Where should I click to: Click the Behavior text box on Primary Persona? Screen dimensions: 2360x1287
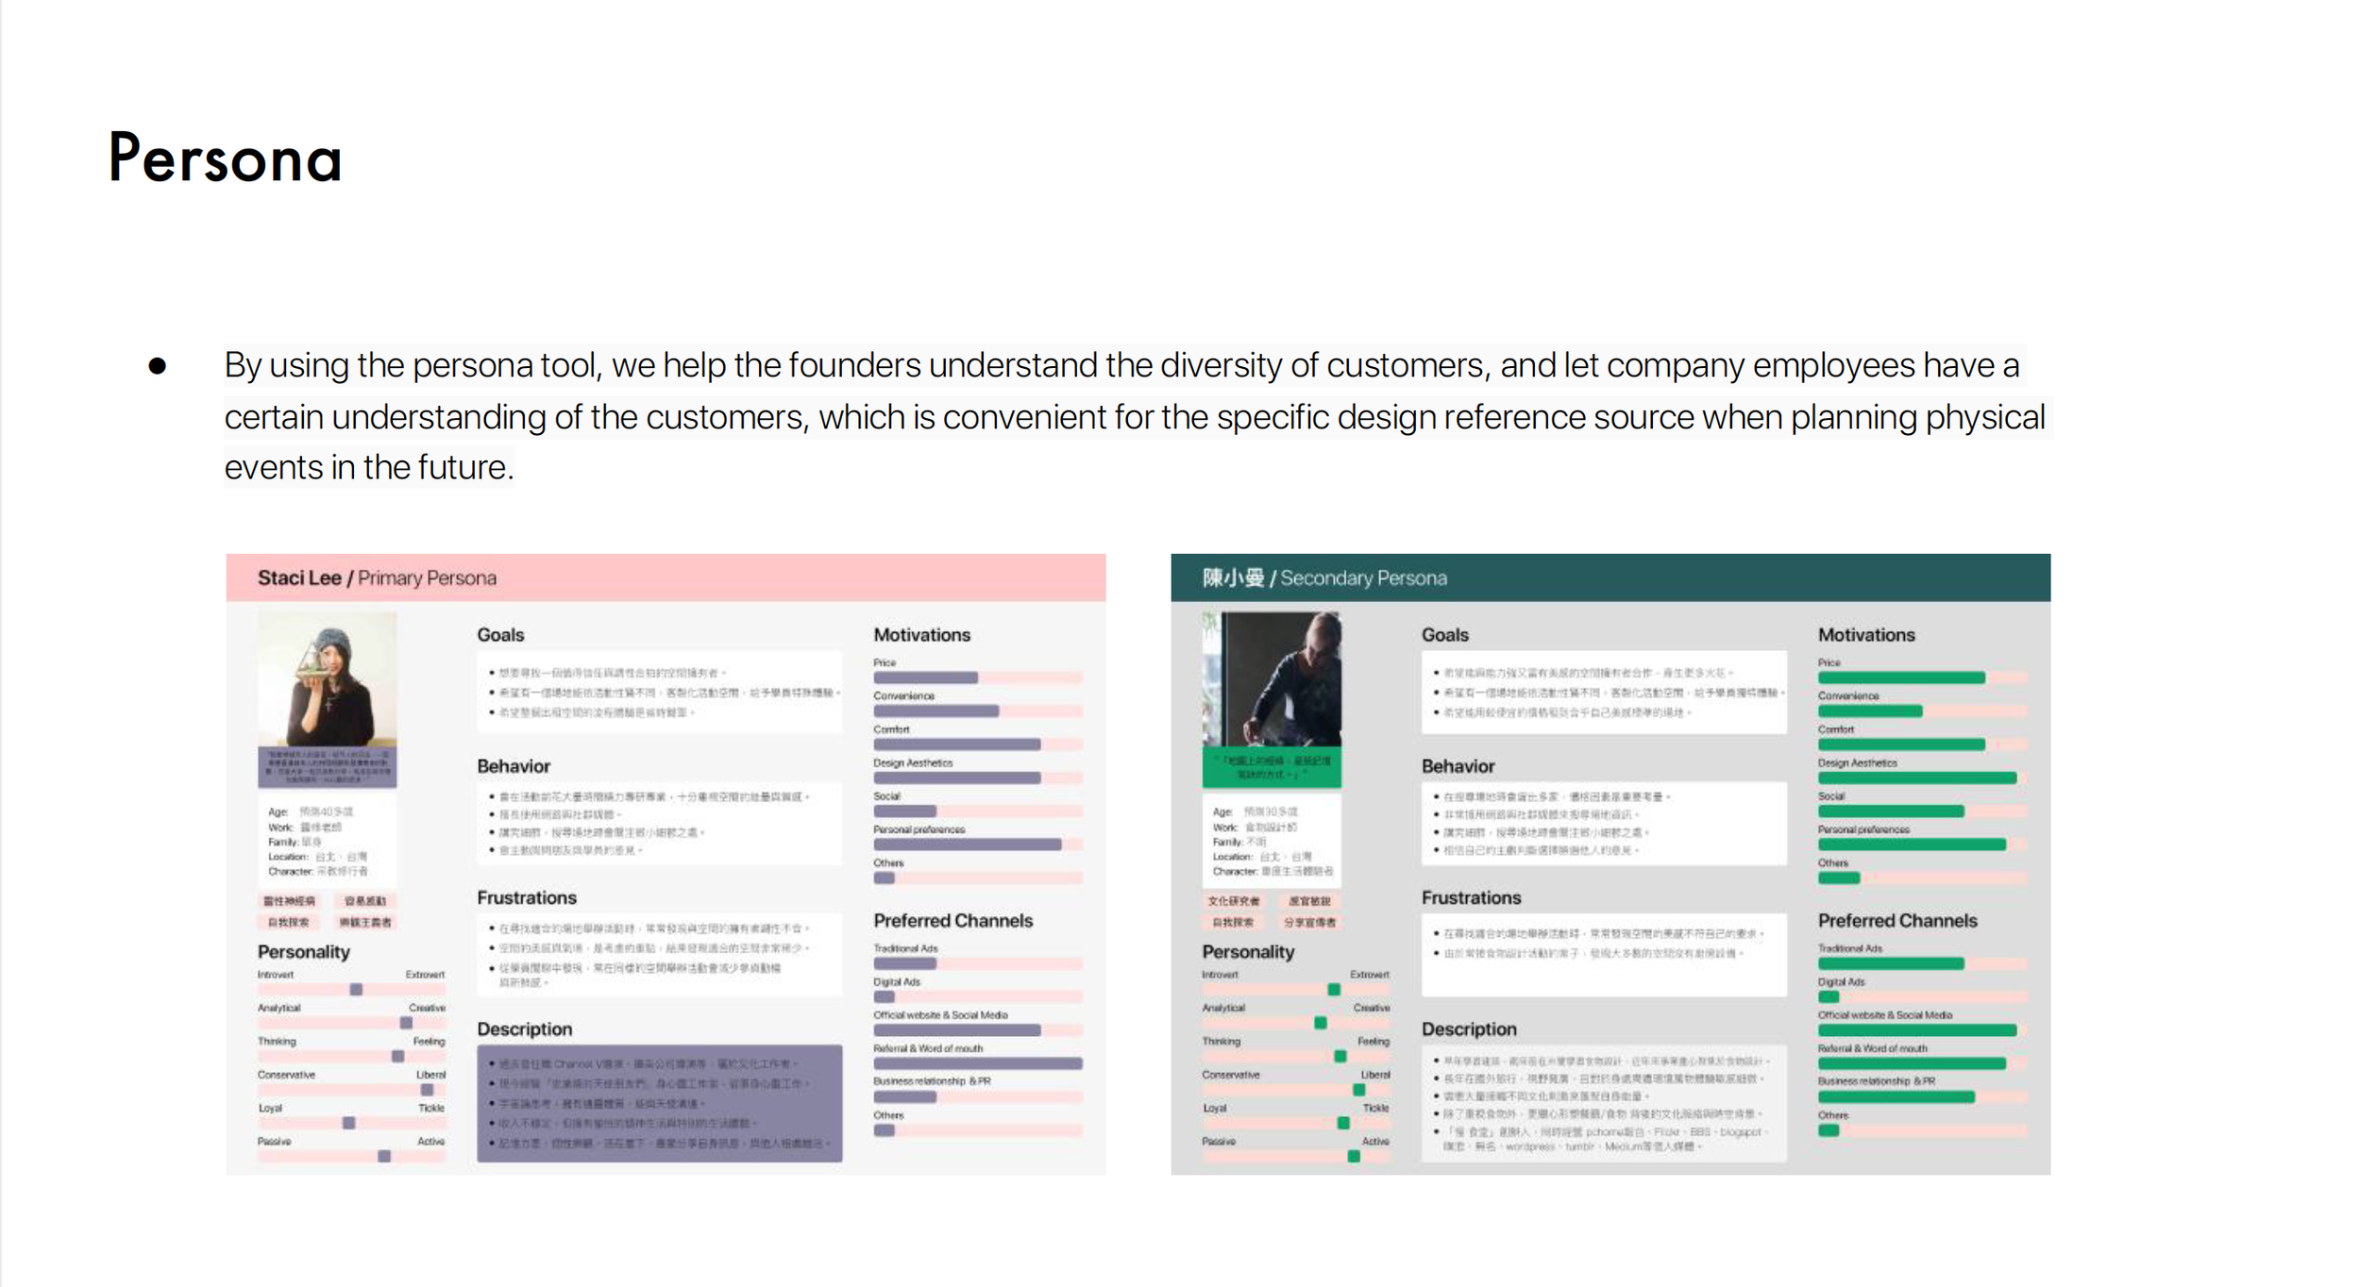click(x=659, y=823)
